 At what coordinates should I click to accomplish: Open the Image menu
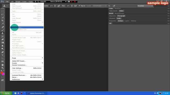[18, 2]
